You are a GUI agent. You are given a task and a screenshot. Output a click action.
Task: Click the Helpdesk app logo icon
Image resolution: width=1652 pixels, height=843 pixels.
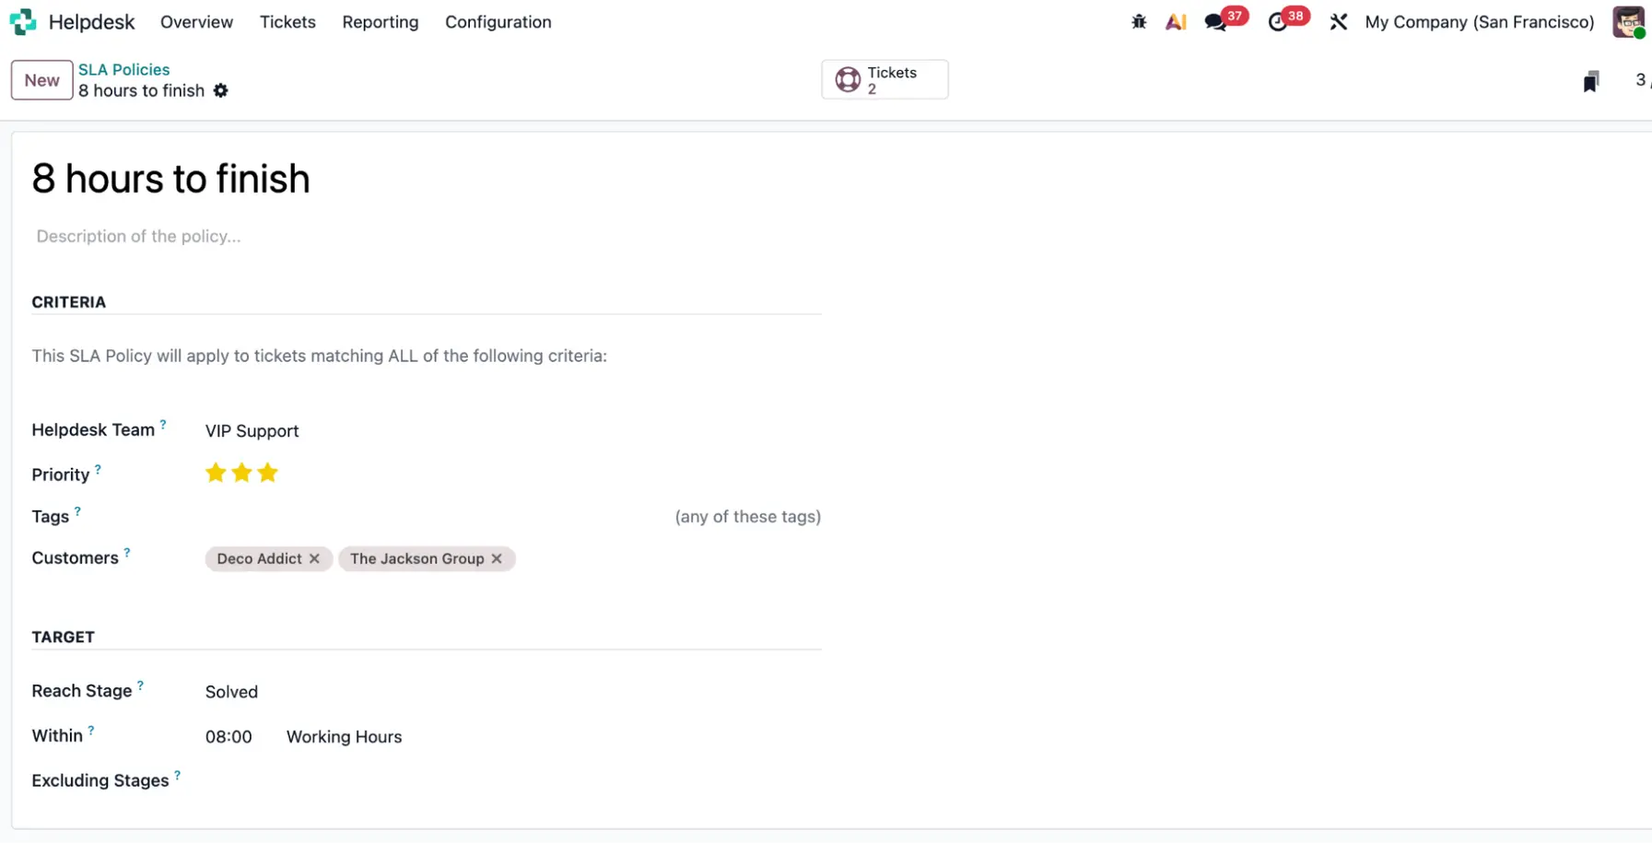tap(22, 22)
